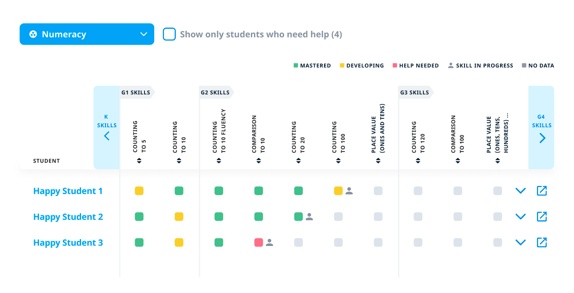Go to next G4 Skills section
This screenshot has width=574, height=293.
tap(542, 138)
